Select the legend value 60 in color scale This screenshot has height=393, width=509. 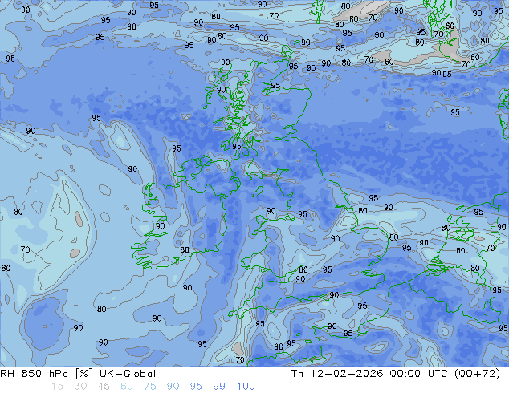pos(127,387)
